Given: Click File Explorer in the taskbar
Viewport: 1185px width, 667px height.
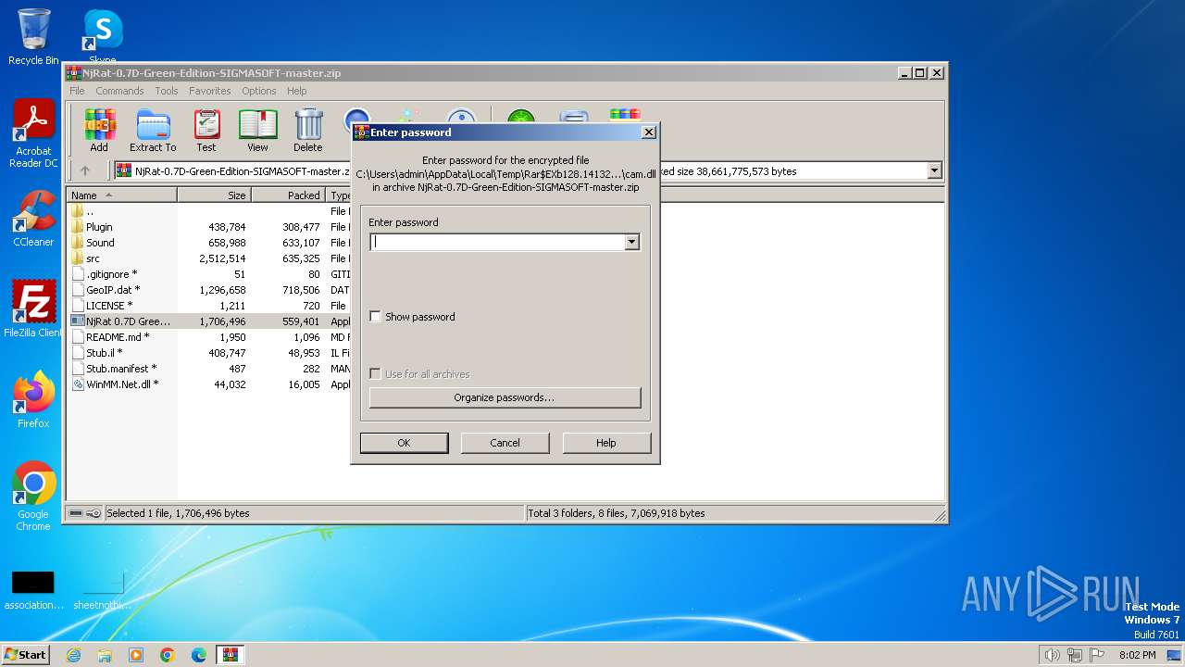Looking at the screenshot, I should (105, 655).
